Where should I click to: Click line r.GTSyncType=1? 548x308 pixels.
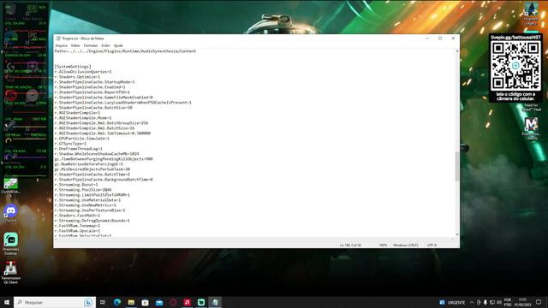[70, 144]
